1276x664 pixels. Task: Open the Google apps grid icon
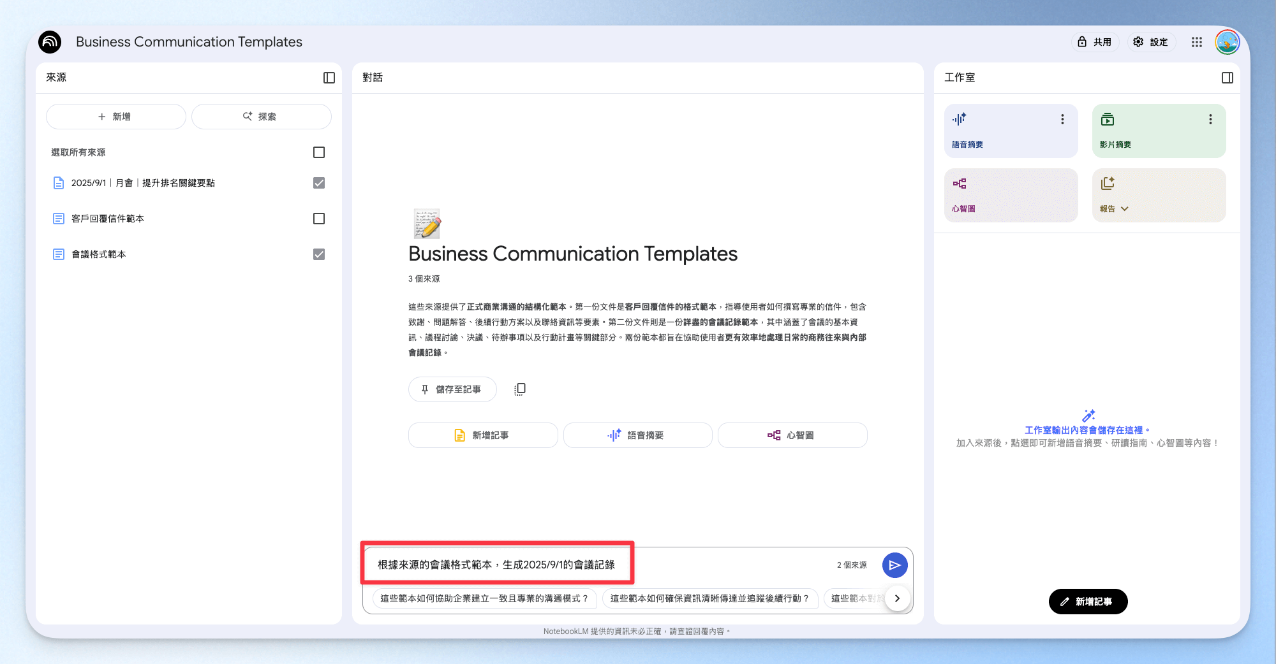1197,42
